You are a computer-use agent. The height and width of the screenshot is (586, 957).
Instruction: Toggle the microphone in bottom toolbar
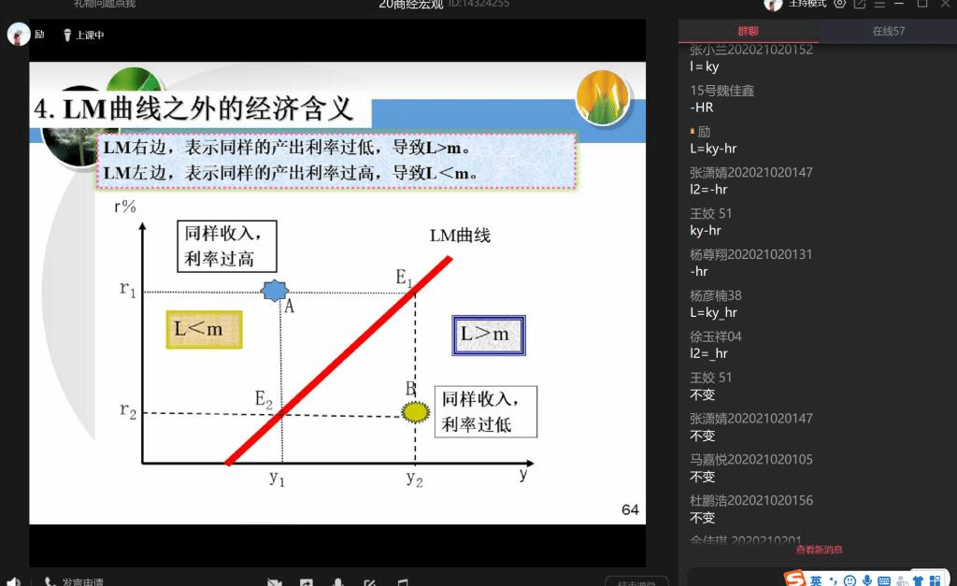337,582
